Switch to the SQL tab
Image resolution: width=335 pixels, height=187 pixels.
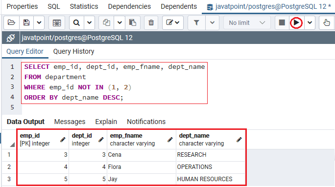(54, 7)
